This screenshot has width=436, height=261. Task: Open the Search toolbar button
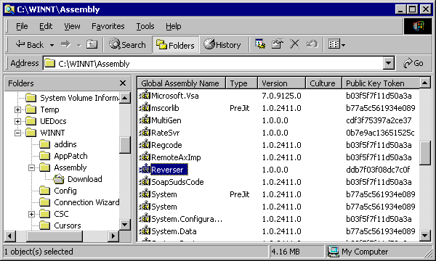point(127,44)
